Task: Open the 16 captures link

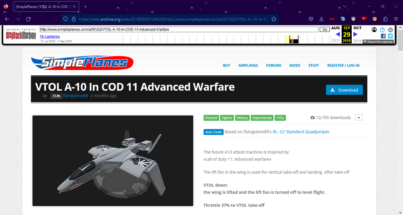Action: 50,37
